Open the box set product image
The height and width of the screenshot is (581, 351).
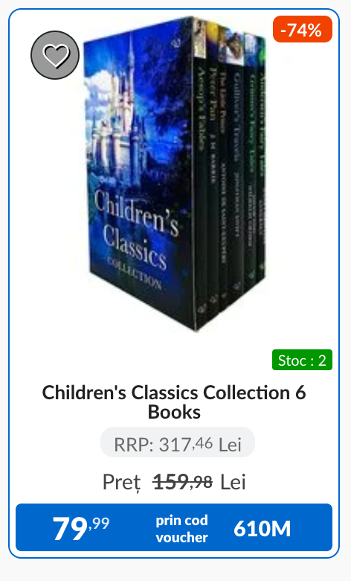coord(175,174)
